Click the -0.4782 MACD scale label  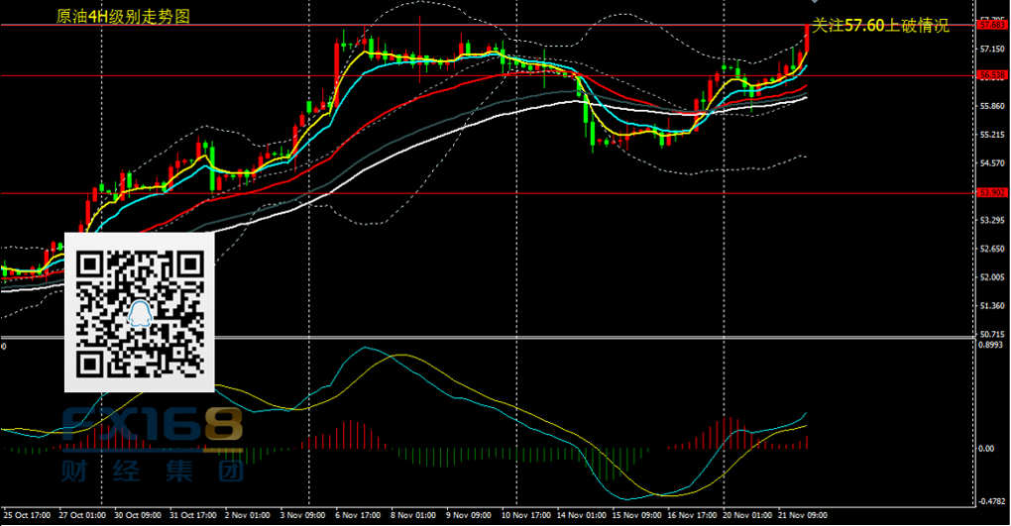992,500
